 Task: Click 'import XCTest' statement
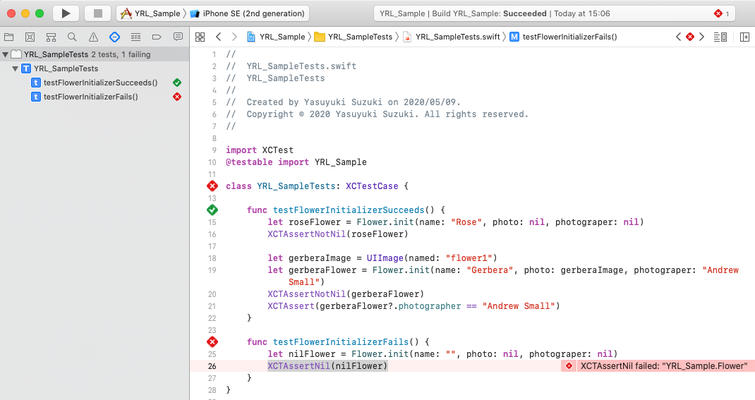(260, 150)
